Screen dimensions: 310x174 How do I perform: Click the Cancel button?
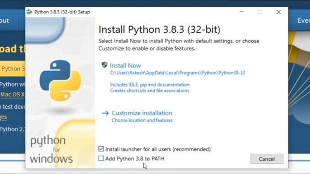point(267,159)
